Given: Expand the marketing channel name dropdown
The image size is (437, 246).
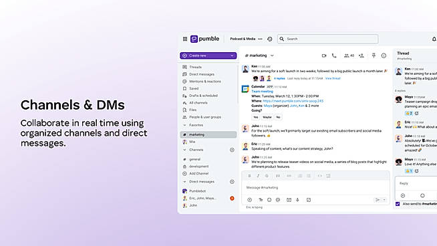Looking at the screenshot, I should pos(272,55).
